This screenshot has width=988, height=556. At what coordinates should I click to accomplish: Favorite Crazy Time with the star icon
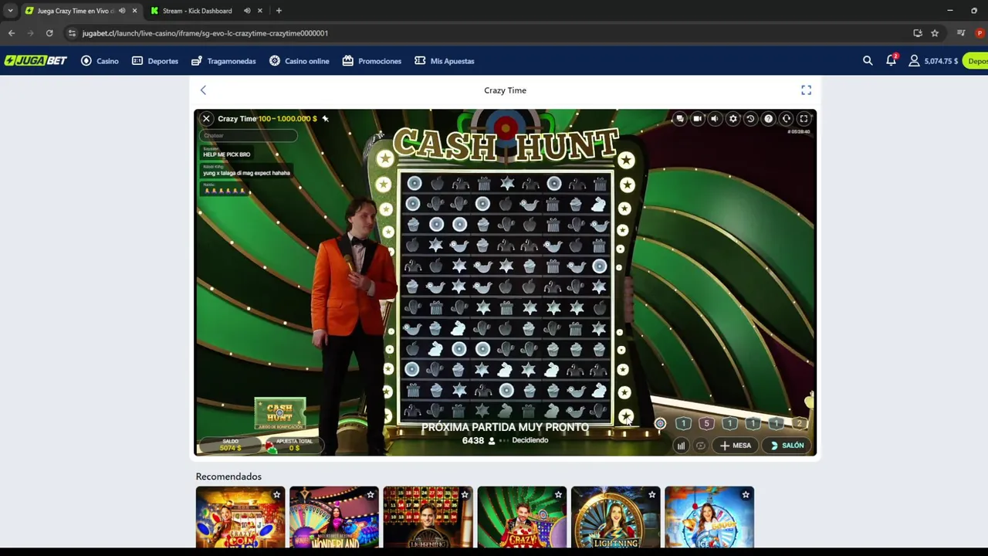coord(325,119)
